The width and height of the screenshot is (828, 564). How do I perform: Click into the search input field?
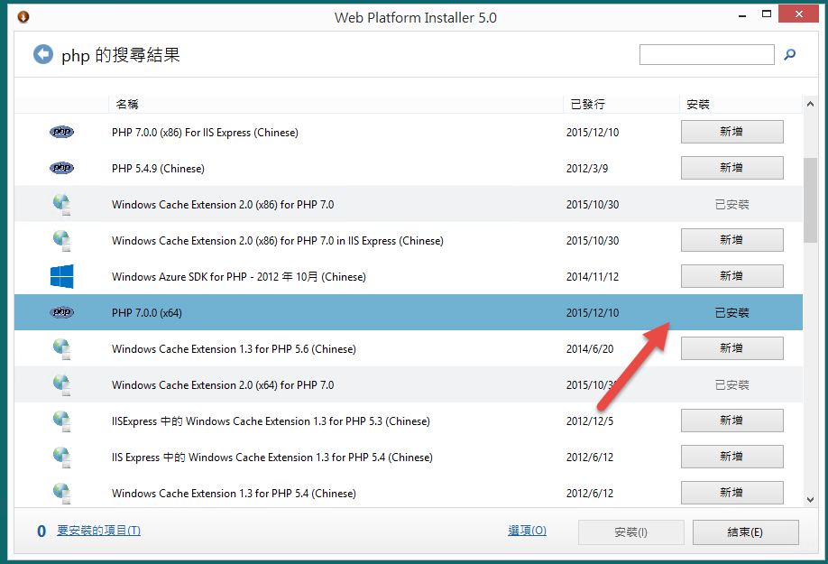[706, 54]
